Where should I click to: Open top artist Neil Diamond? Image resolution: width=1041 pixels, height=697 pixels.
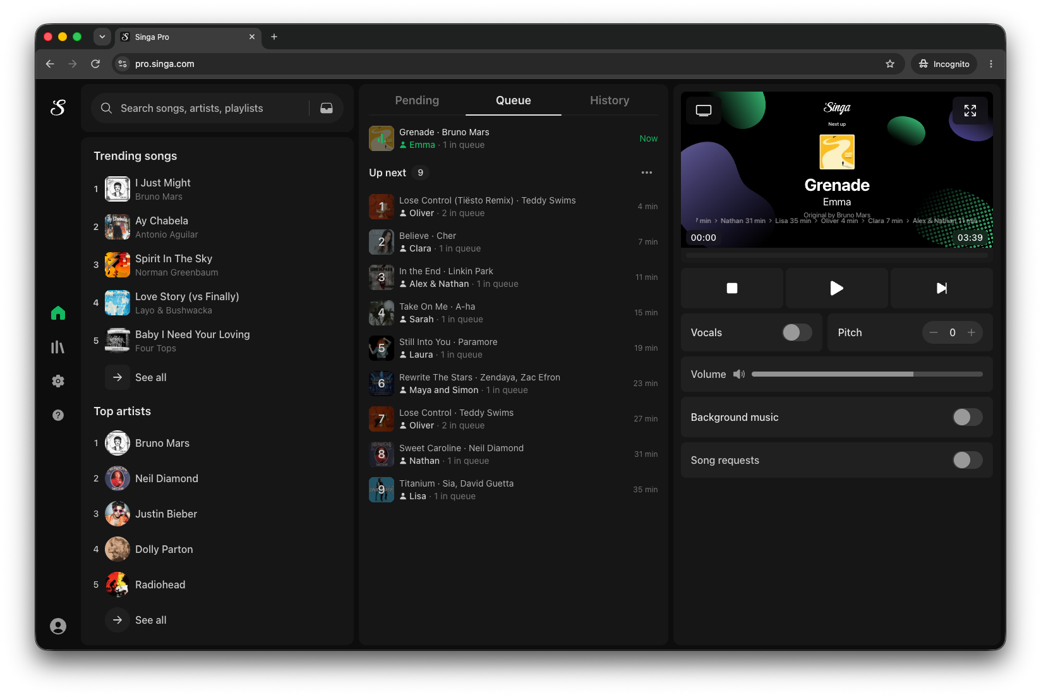click(x=217, y=478)
